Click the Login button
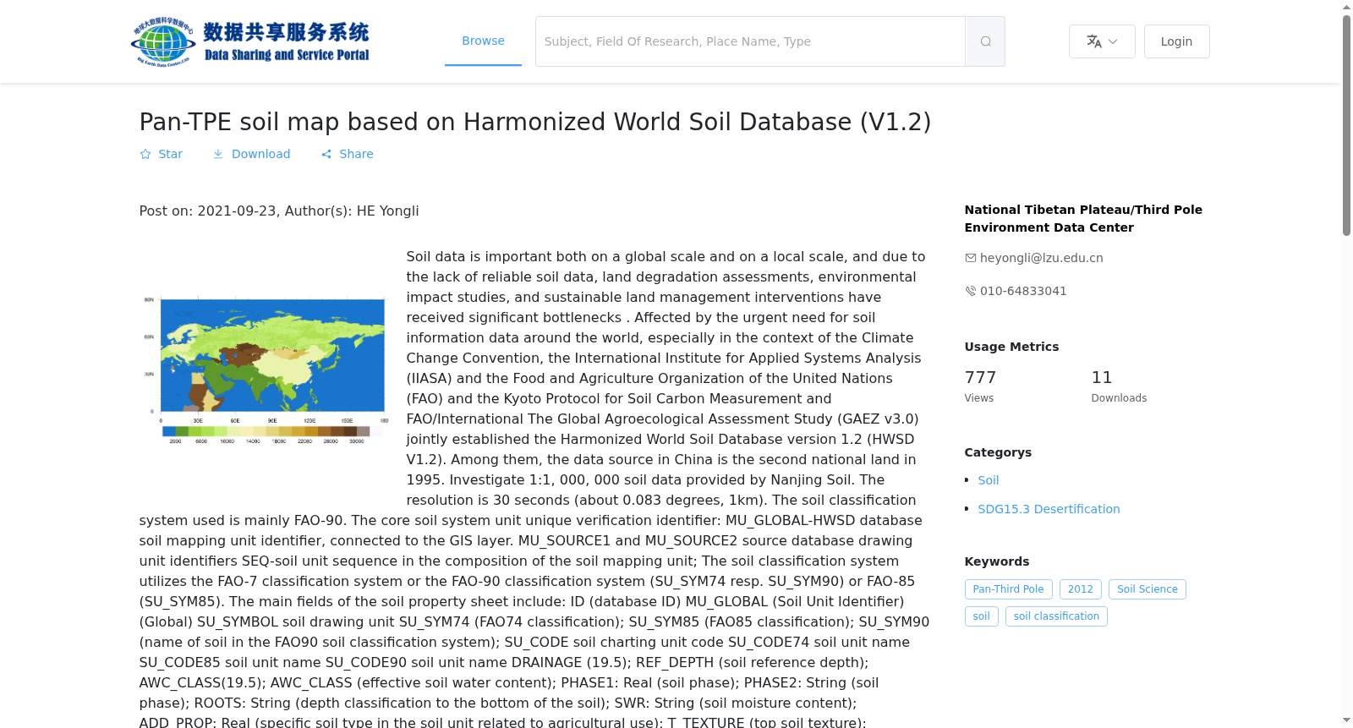Screen dimensions: 1353x728 coord(1176,41)
